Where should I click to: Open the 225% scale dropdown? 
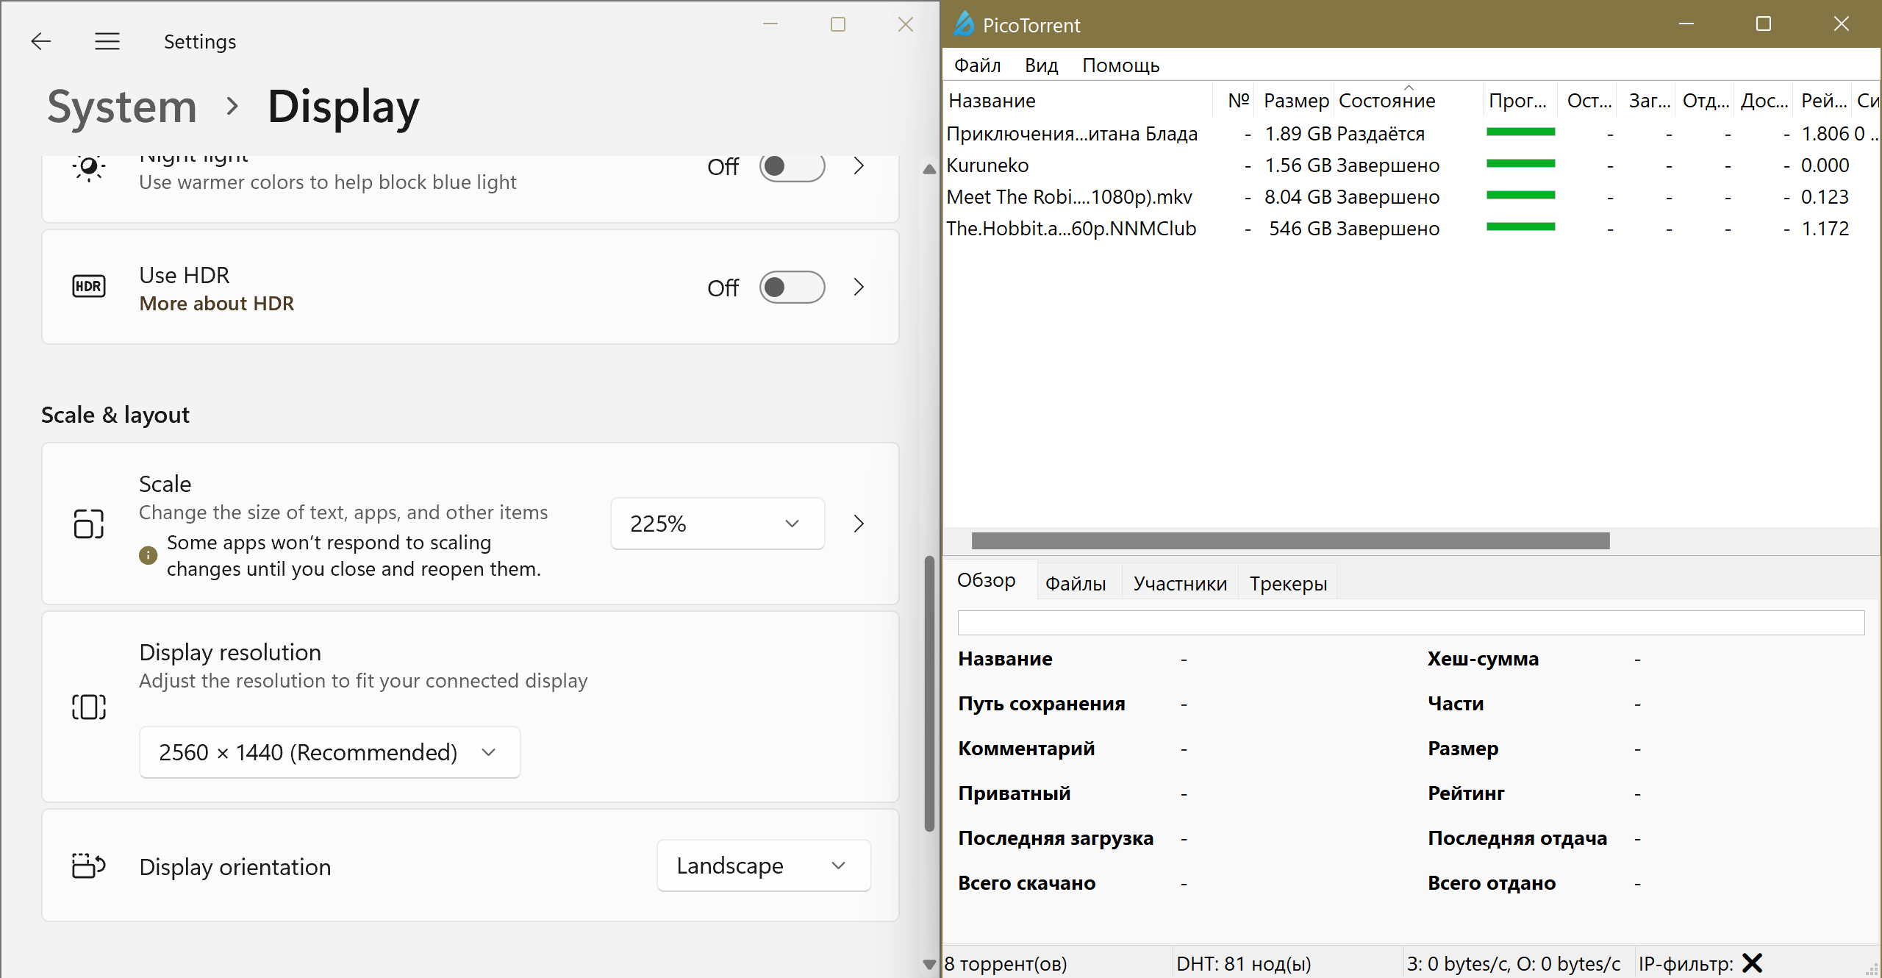[717, 524]
